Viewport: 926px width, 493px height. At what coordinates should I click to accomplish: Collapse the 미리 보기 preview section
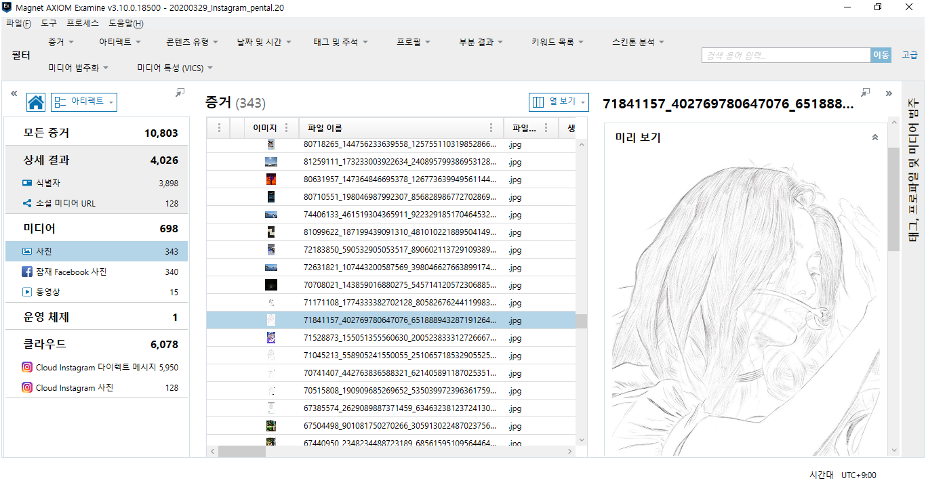[x=874, y=137]
